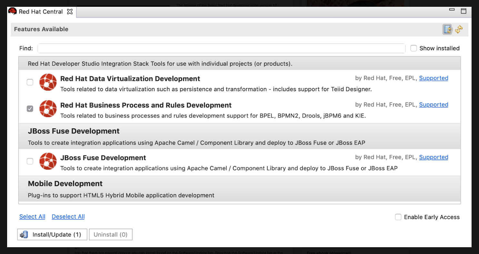Check the JBoss Fuse Development checkbox
The height and width of the screenshot is (254, 479).
[30, 161]
